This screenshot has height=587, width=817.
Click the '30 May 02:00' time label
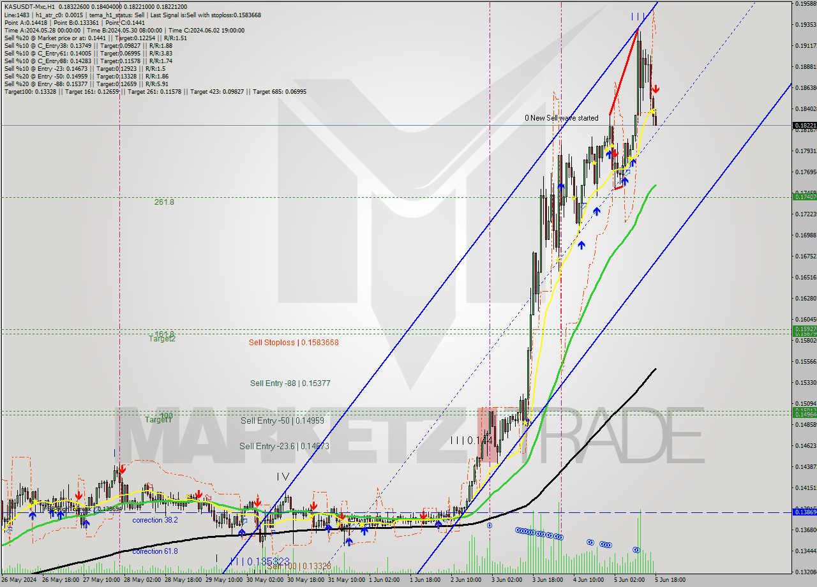(x=264, y=580)
